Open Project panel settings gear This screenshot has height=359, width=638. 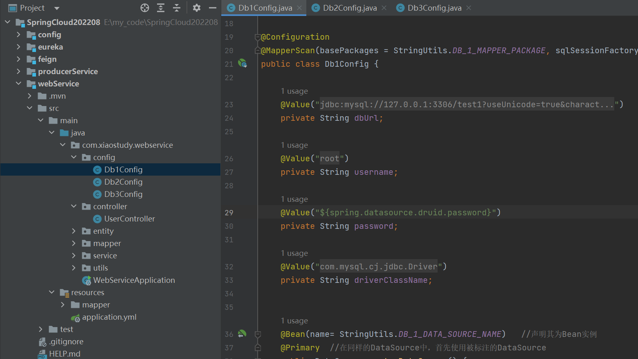197,8
